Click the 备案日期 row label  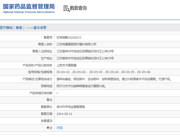[x=46, y=114]
